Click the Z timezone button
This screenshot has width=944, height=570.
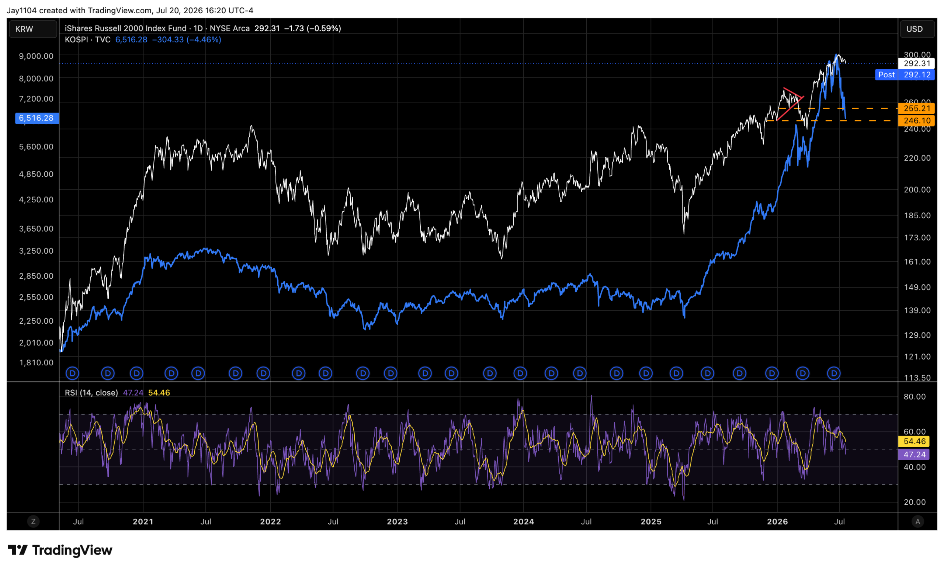point(33,521)
